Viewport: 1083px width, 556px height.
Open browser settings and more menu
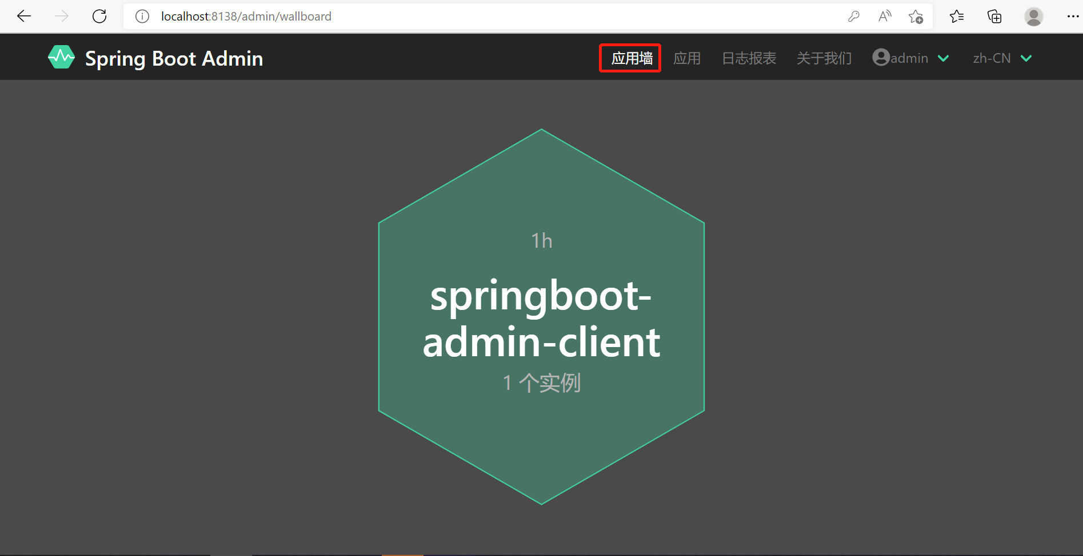[1073, 17]
